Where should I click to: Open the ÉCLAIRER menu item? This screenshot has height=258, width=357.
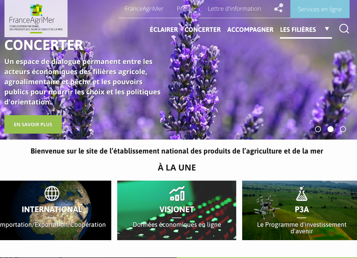(164, 29)
